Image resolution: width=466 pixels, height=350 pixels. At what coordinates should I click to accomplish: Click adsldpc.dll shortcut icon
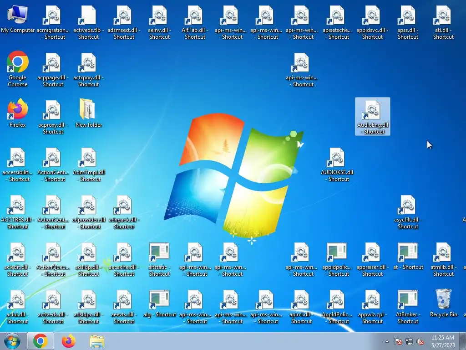[88, 307]
